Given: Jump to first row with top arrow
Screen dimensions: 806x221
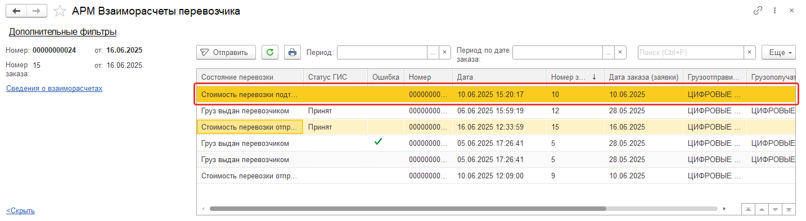Looking at the screenshot, I should click(748, 209).
